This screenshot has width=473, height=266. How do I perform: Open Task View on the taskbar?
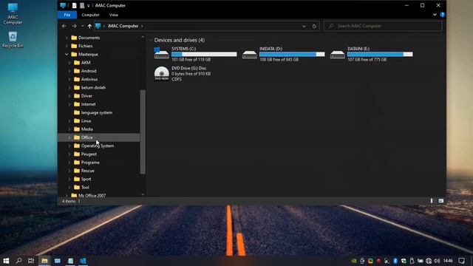31,261
